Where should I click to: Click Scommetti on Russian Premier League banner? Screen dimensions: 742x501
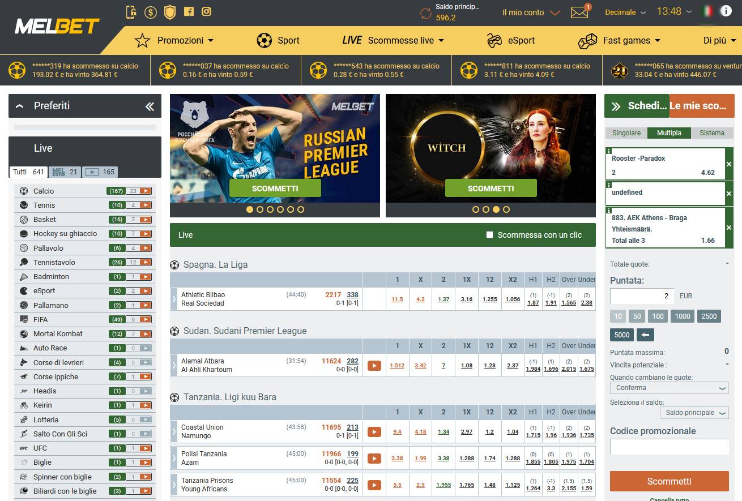pos(275,189)
